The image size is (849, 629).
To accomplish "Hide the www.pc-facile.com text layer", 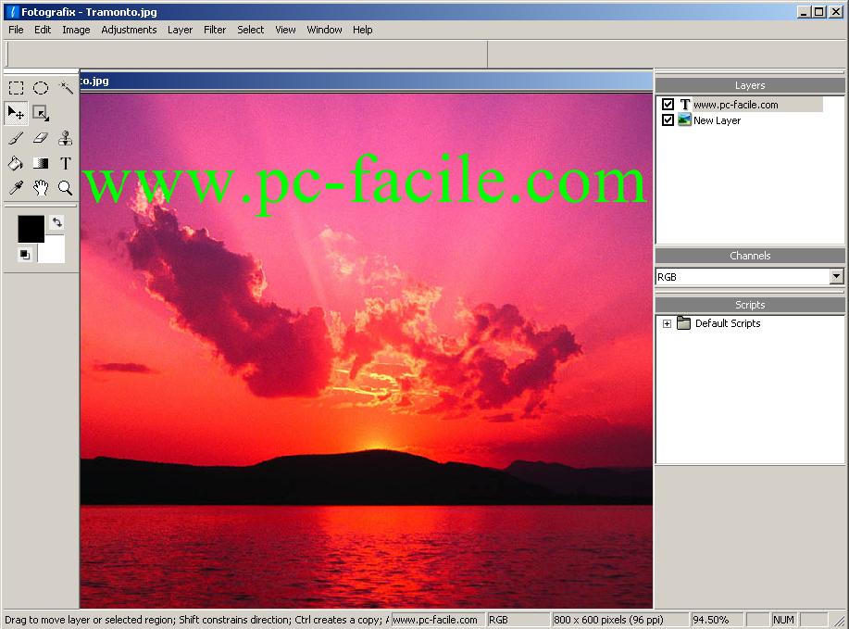I will [x=668, y=105].
